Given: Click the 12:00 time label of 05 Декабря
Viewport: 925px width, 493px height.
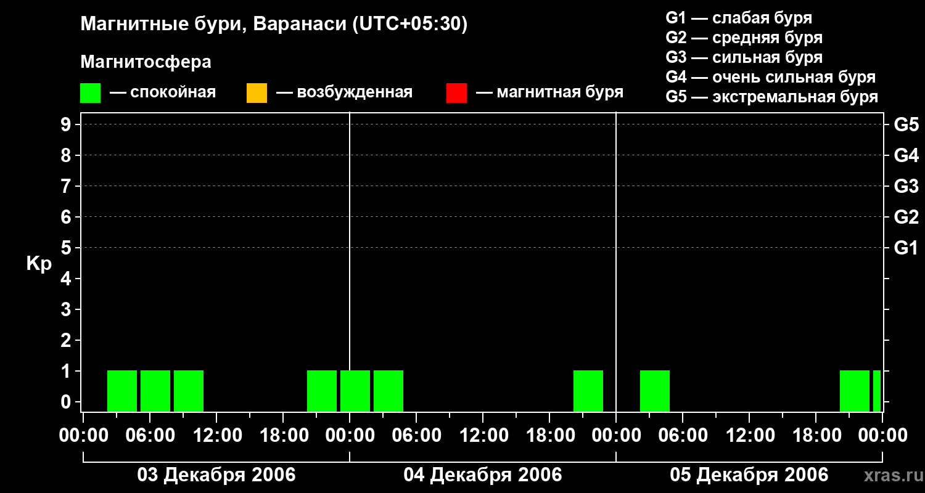Looking at the screenshot, I should coord(749,435).
